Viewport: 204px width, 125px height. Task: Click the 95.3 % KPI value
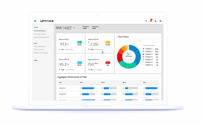tap(64, 64)
